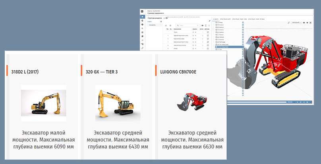Click the hierarchy tree icon in the sidebar
The height and width of the screenshot is (164, 321).
click(x=142, y=44)
